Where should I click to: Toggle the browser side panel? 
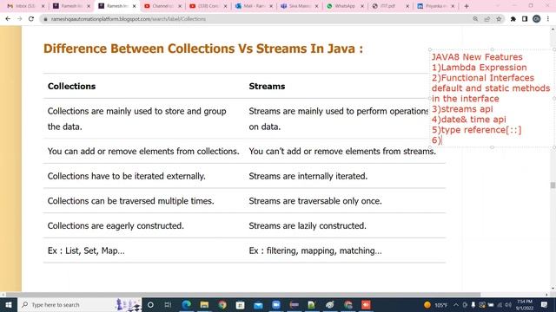[525, 19]
